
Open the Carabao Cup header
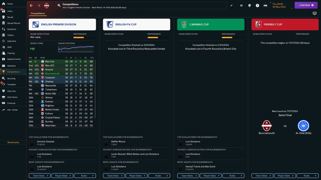pos(211,24)
